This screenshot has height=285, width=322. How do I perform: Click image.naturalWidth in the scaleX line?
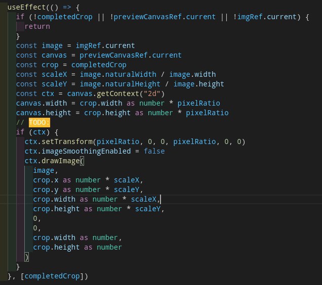[118, 74]
